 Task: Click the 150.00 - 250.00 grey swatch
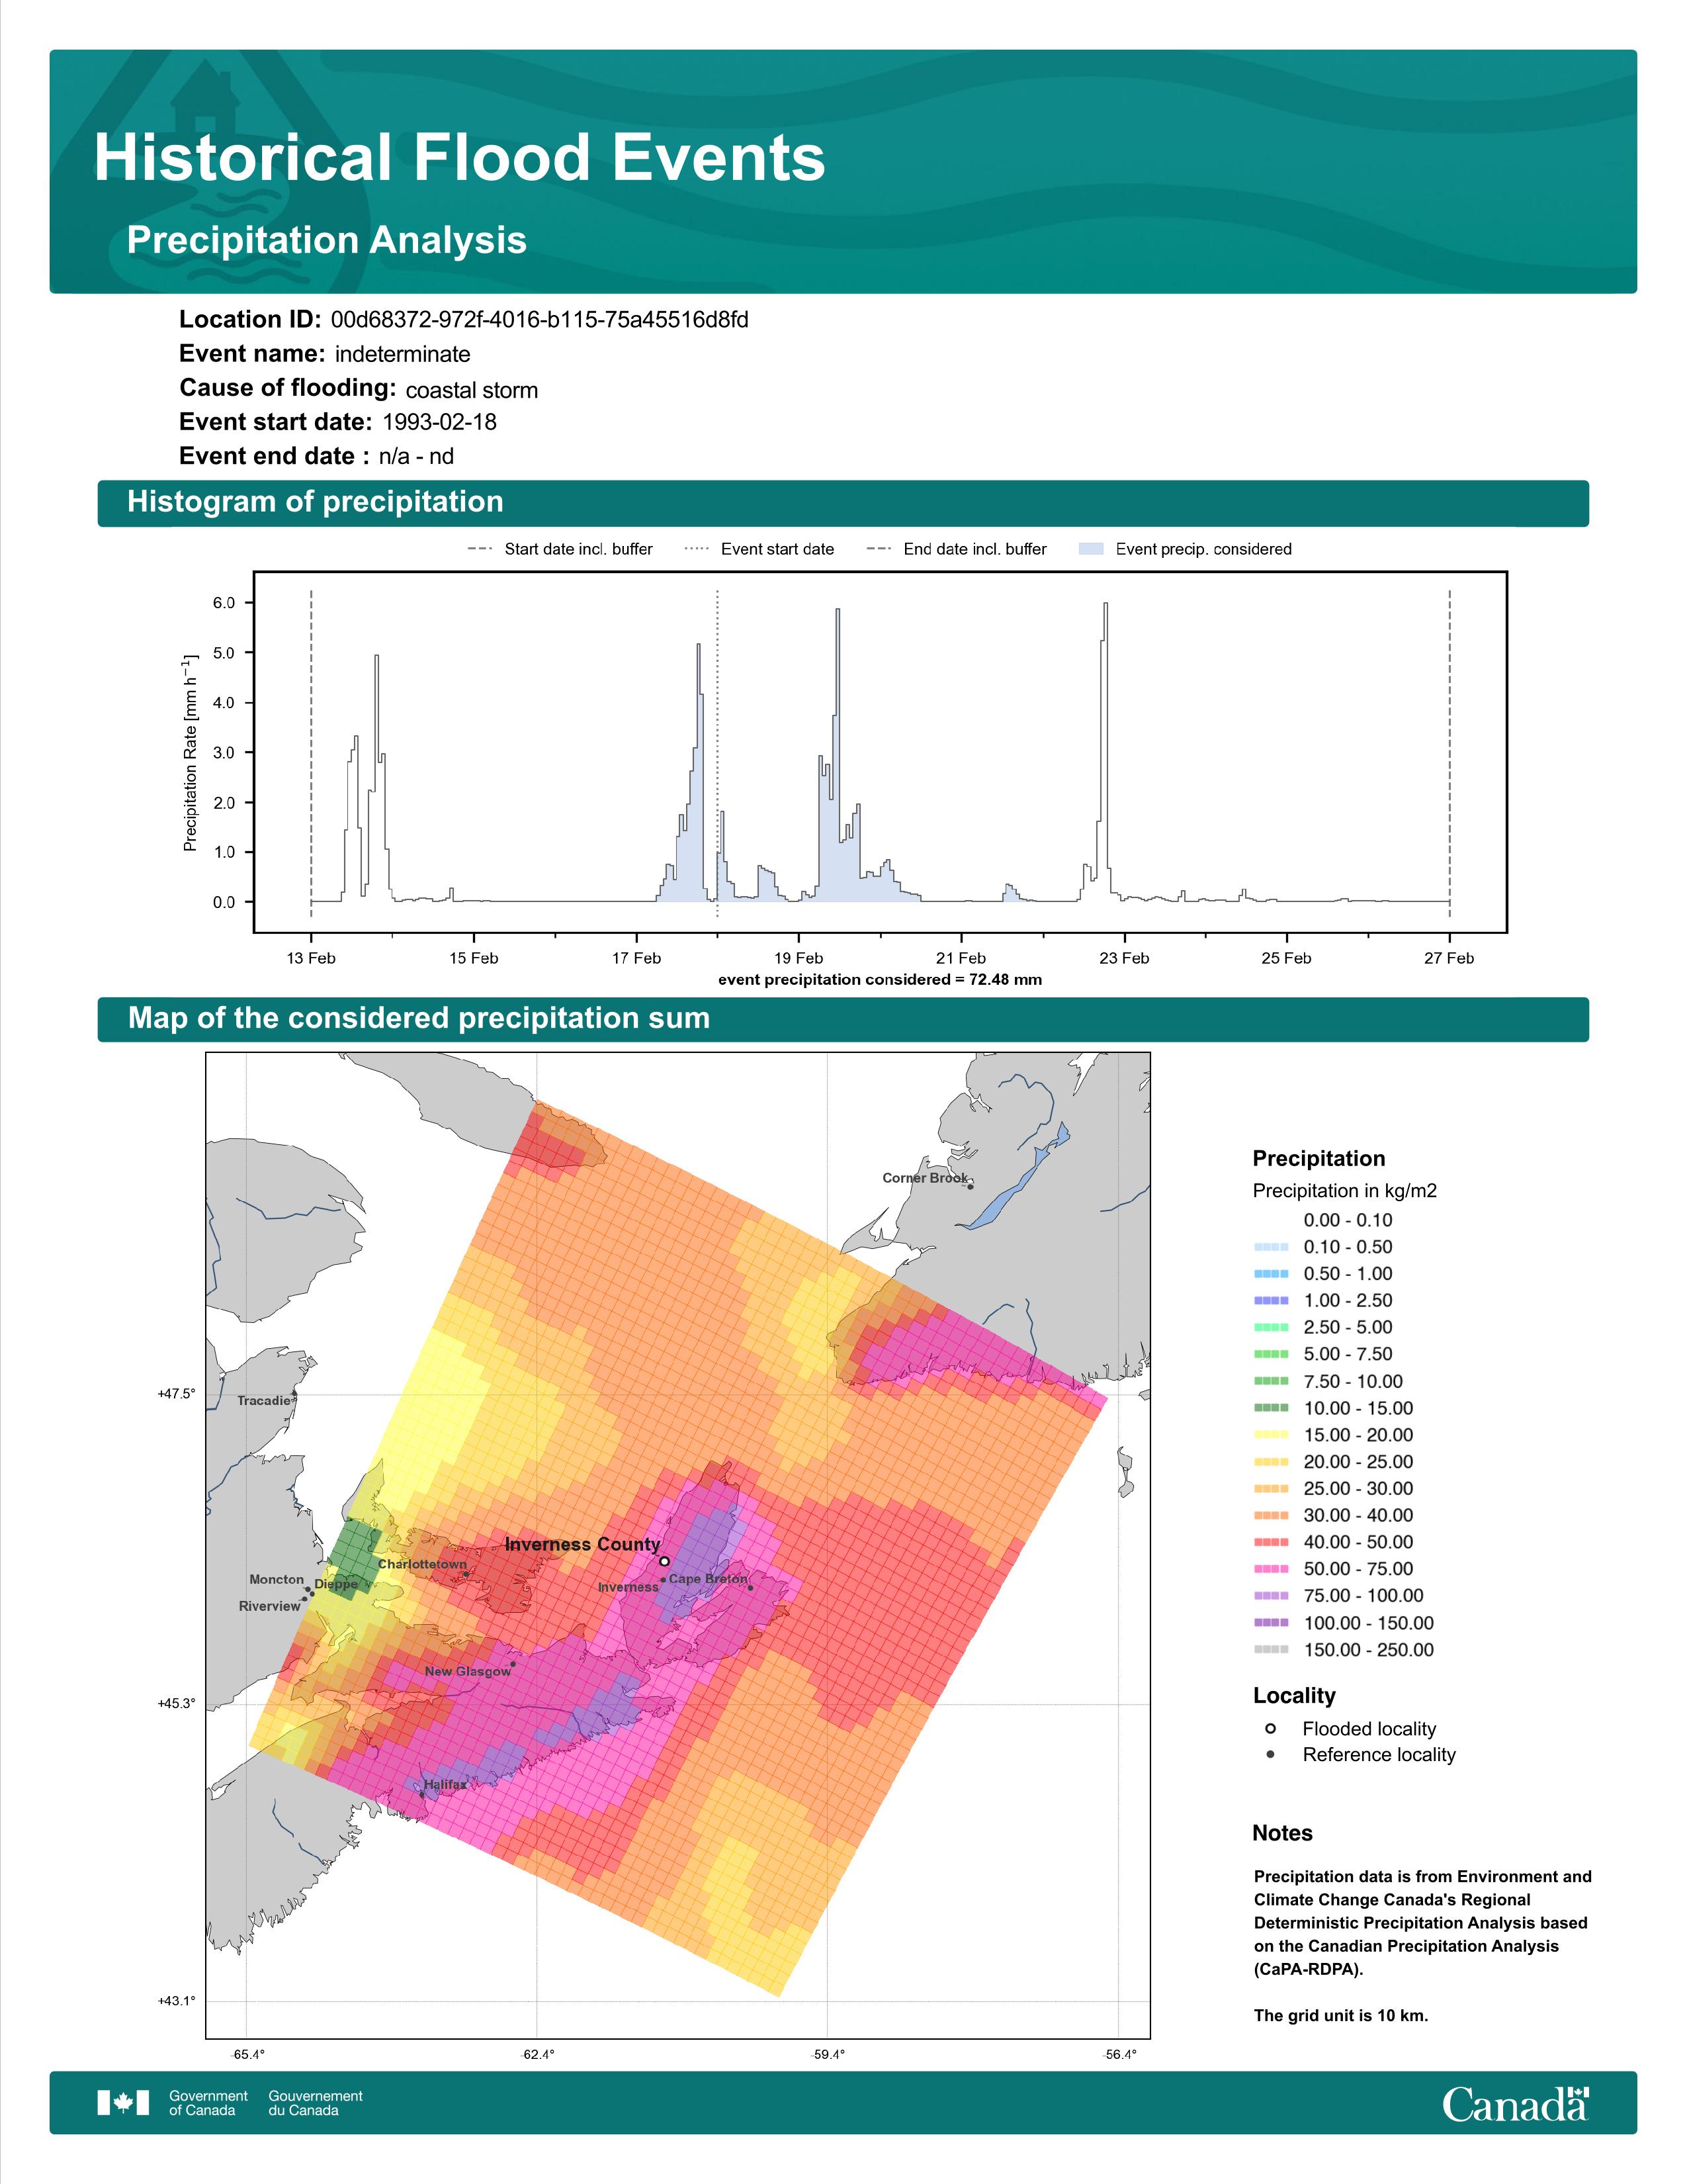[x=1270, y=1650]
